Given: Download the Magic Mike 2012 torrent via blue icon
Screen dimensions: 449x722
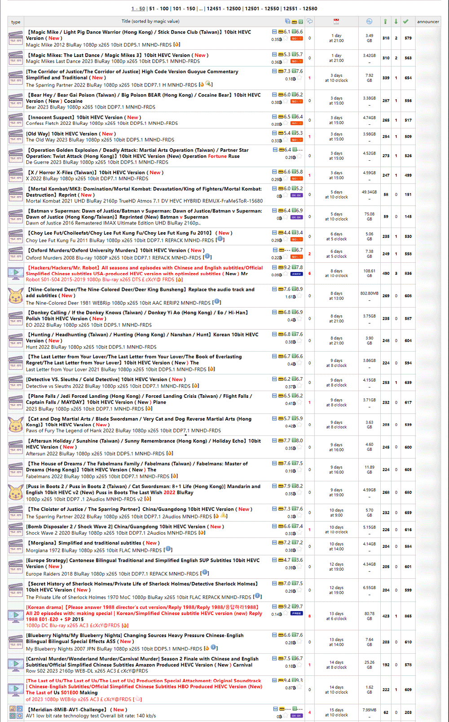Looking at the screenshot, I should pyautogui.click(x=274, y=32).
